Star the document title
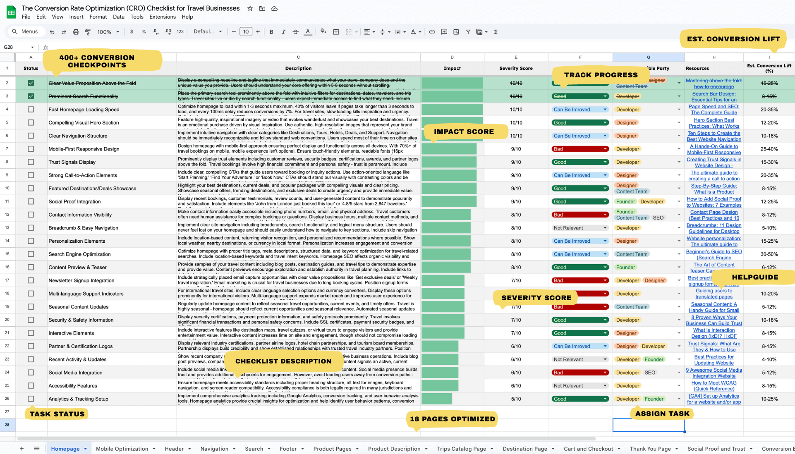Image resolution: width=795 pixels, height=454 pixels. pos(250,8)
